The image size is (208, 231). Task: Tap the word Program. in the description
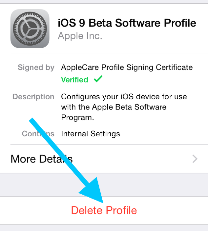point(78,117)
